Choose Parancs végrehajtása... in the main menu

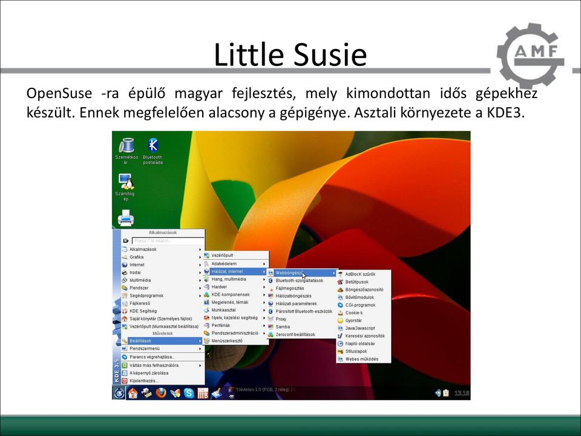[163, 357]
